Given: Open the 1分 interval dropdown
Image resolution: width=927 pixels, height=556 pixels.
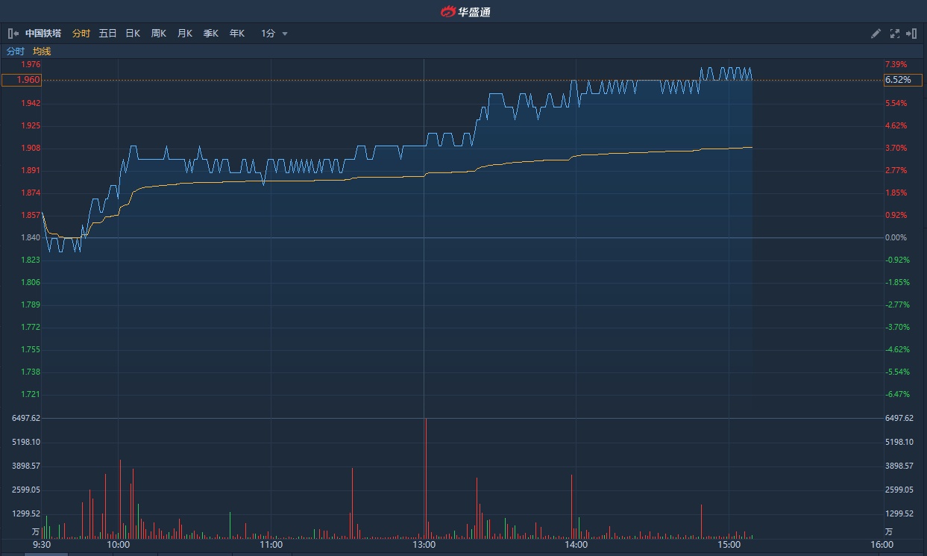Looking at the screenshot, I should (x=268, y=34).
